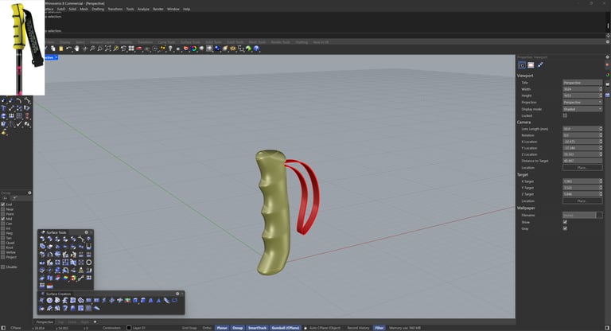Click the lightbulb Hide objects icon
The height and width of the screenshot is (331, 611).
tap(170, 49)
